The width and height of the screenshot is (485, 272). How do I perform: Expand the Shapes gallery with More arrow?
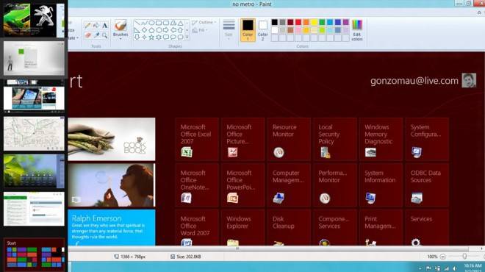(187, 37)
